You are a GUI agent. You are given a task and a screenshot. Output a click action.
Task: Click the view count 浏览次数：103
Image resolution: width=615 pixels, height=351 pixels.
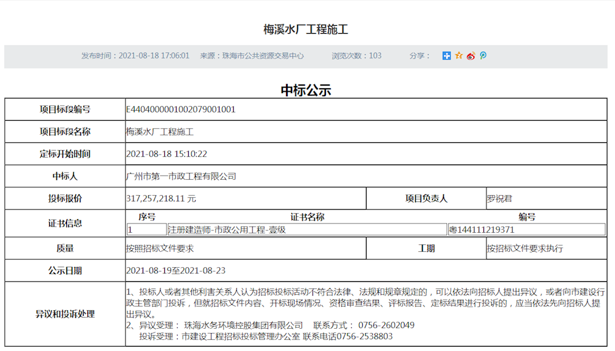[x=357, y=56]
